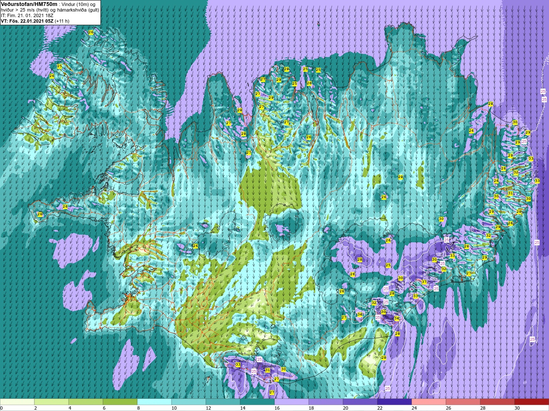
Task: Select the salmon 26–28 m/s legend swatch
Action: point(463,402)
